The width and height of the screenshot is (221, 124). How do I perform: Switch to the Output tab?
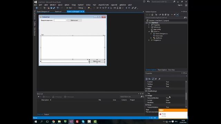(x=47, y=114)
